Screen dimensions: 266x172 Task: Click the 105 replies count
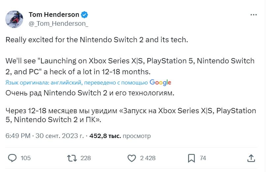point(25,158)
